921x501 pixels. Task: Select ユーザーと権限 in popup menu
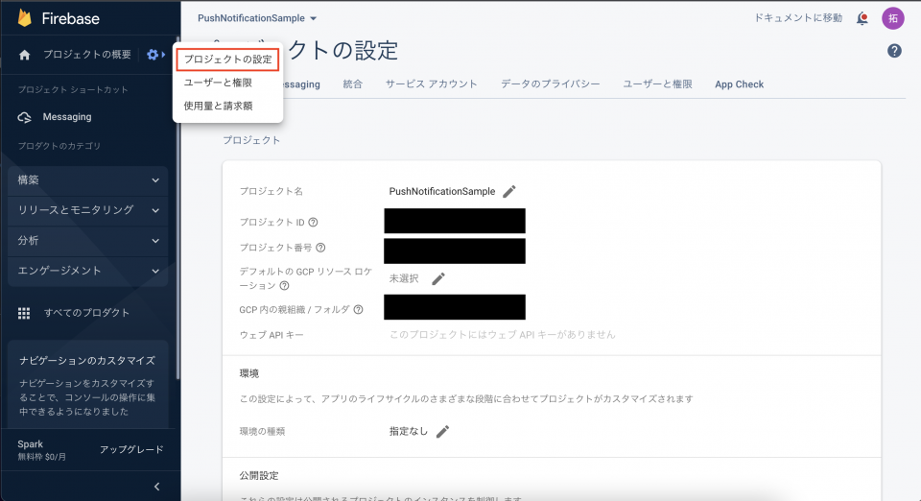228,83
